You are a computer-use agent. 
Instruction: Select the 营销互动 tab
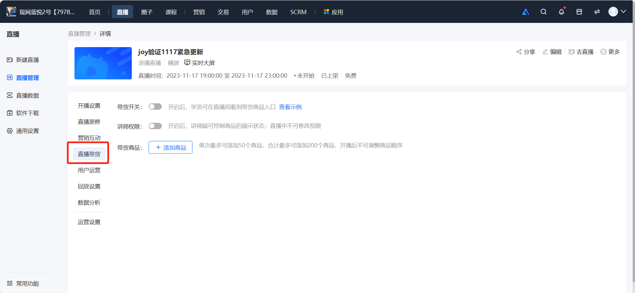pyautogui.click(x=89, y=138)
